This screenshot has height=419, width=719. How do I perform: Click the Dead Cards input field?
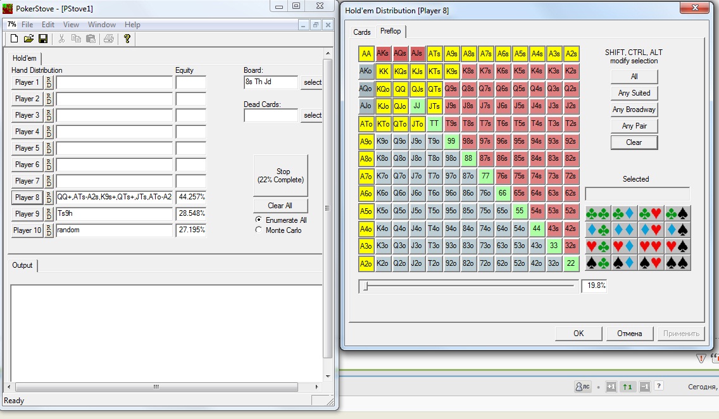270,116
